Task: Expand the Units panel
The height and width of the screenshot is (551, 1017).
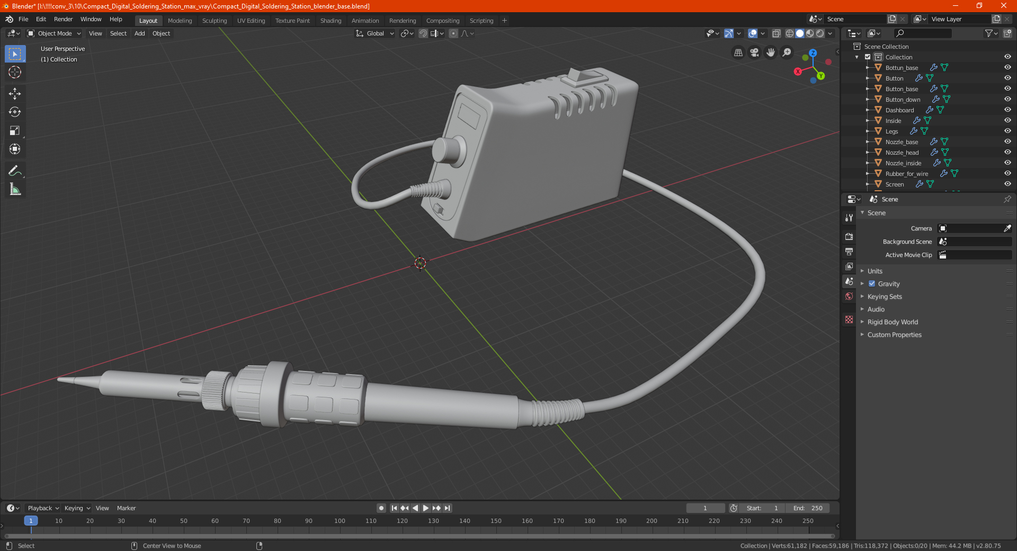Action: [875, 271]
